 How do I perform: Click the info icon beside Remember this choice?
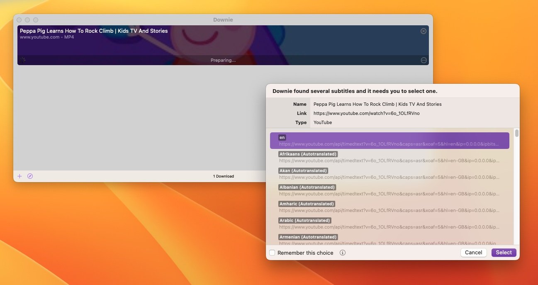click(343, 253)
